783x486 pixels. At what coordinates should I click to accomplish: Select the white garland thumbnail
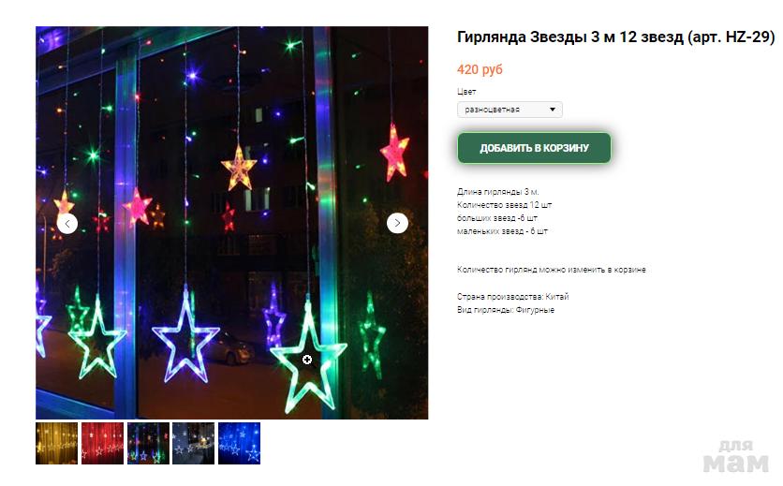coord(193,444)
